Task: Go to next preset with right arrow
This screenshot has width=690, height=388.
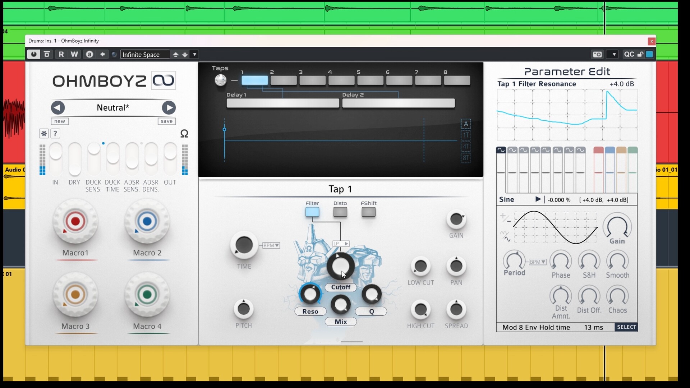Action: coord(169,107)
